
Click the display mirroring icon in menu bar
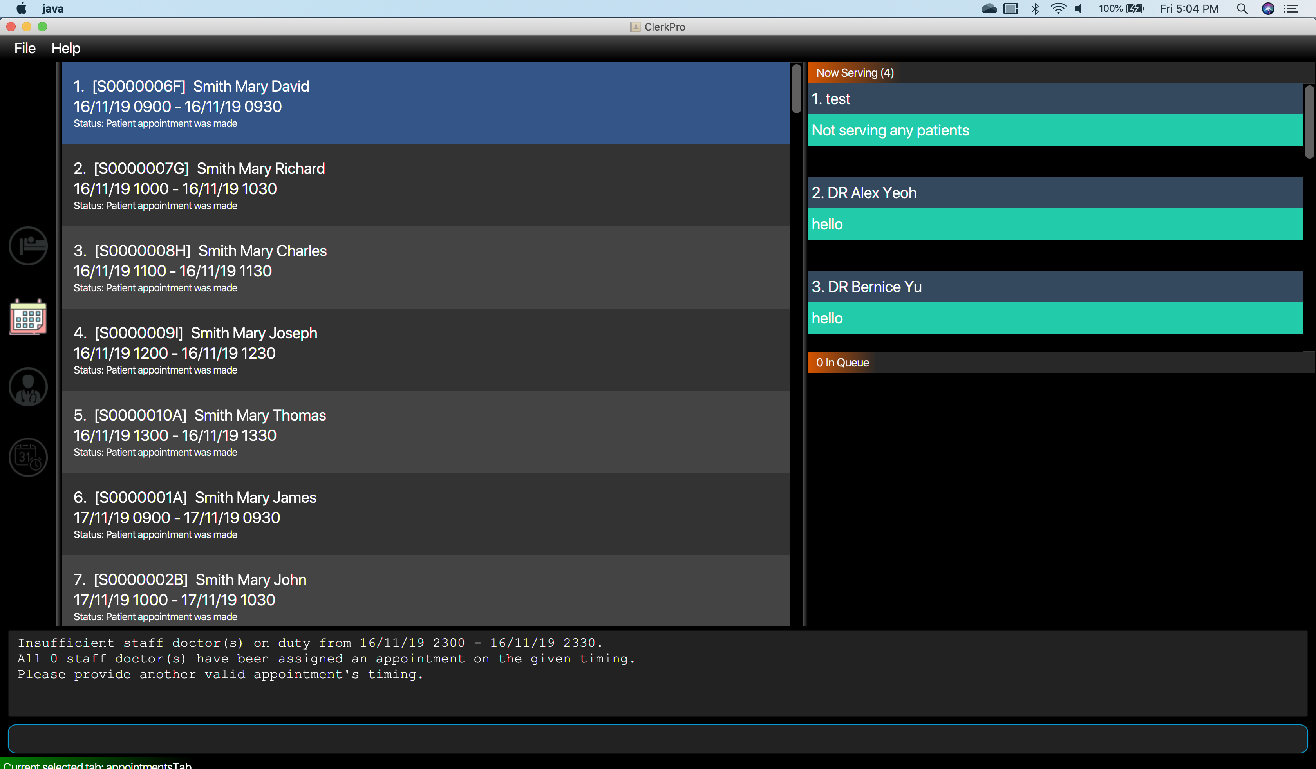pos(1011,8)
